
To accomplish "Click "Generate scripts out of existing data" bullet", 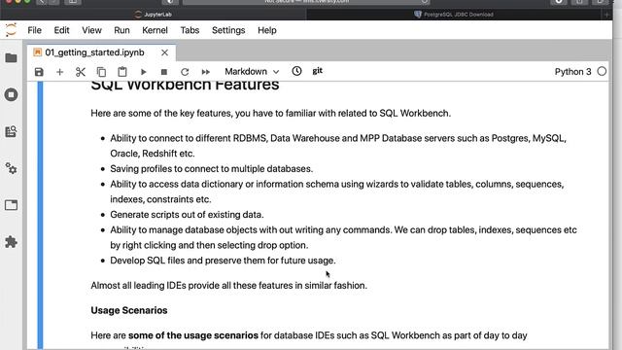I will click(187, 215).
